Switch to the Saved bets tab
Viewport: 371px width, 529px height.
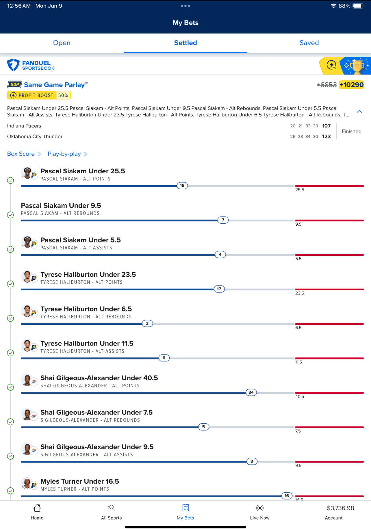[309, 43]
